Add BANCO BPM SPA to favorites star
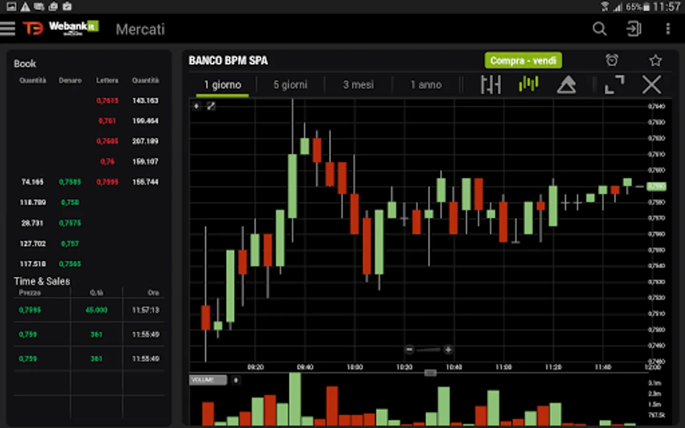685x428 pixels. pos(656,60)
